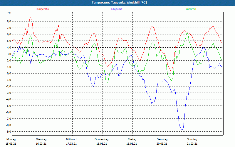The height and width of the screenshot is (147, 235).
Task: Click the -6,0 value on the y-axis
Action: pyautogui.click(x=9, y=112)
